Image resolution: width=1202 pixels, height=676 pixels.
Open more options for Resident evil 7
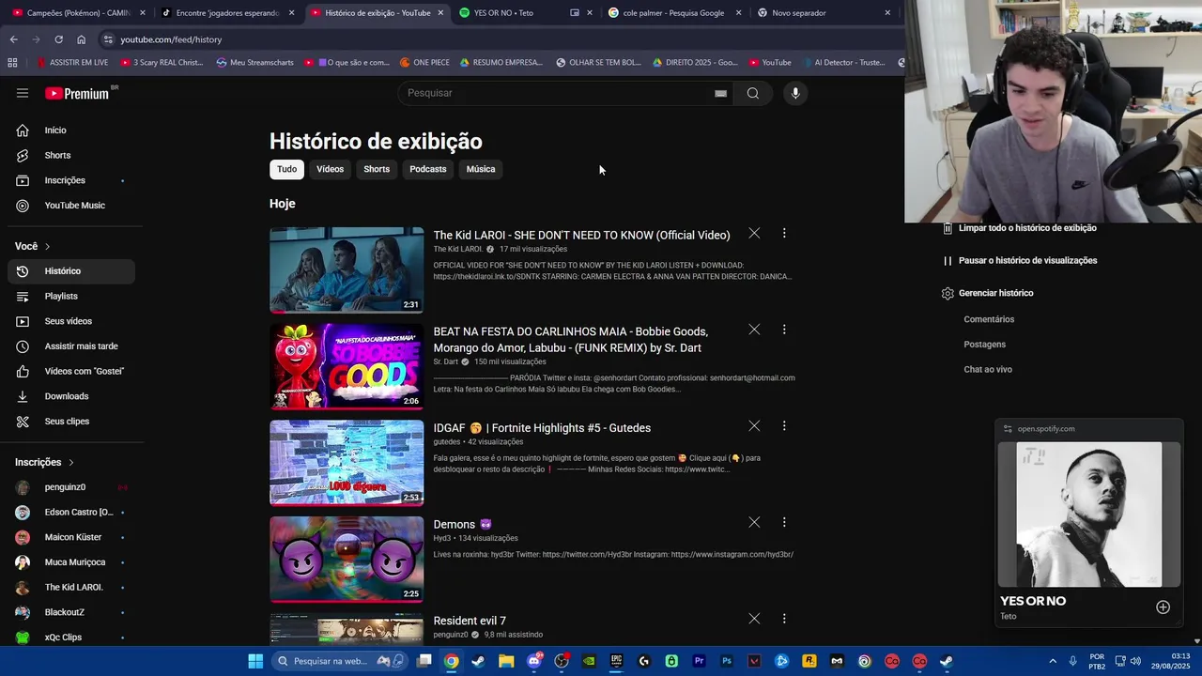click(784, 619)
